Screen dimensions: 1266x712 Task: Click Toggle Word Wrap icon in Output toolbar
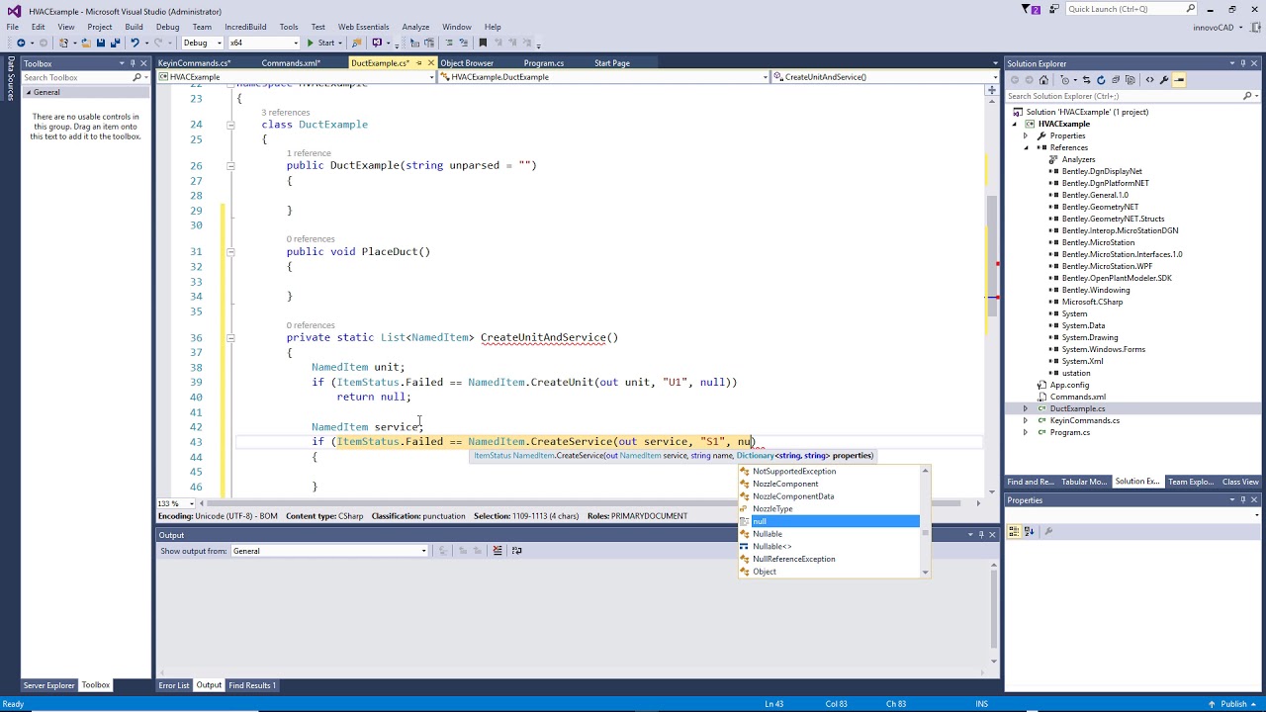click(516, 551)
